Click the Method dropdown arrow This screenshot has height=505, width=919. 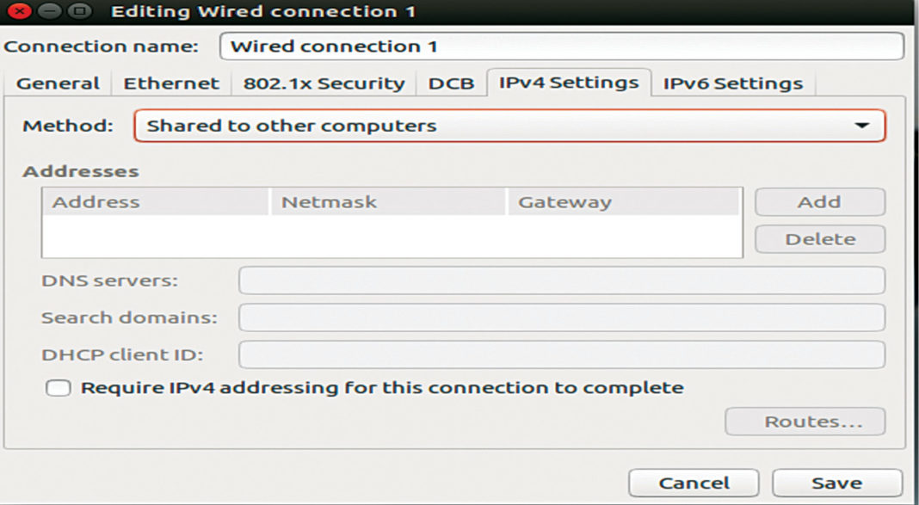[866, 125]
